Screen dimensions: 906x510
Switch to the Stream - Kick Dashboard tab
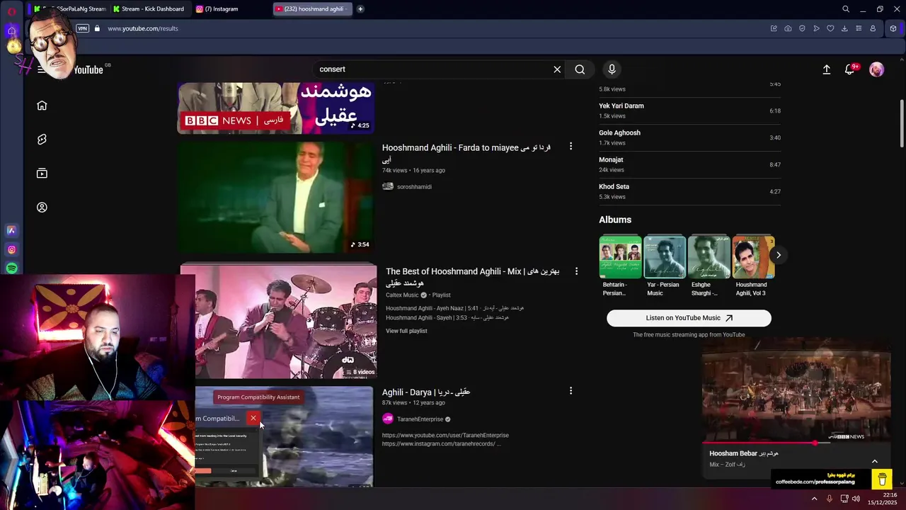click(x=149, y=9)
